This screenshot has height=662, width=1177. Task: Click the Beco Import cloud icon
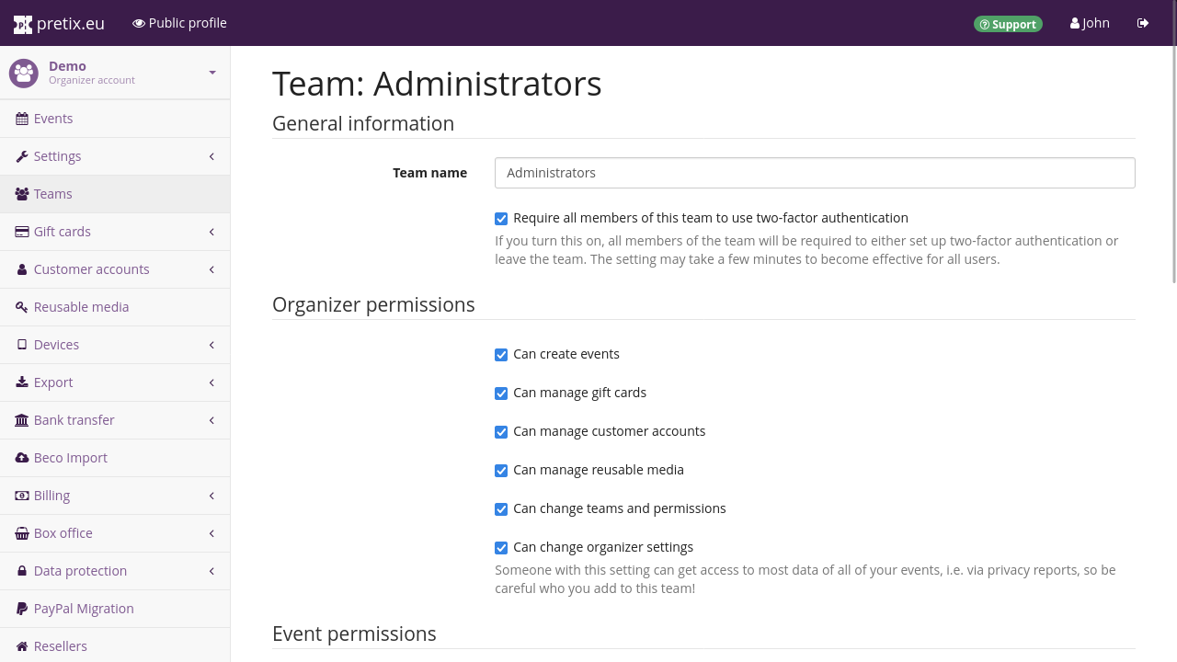click(x=22, y=458)
